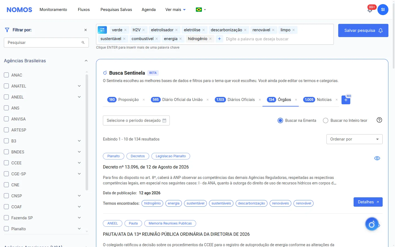Close the 'Filtrar por' panel
Screen dimensions: 395x247
(86, 30)
